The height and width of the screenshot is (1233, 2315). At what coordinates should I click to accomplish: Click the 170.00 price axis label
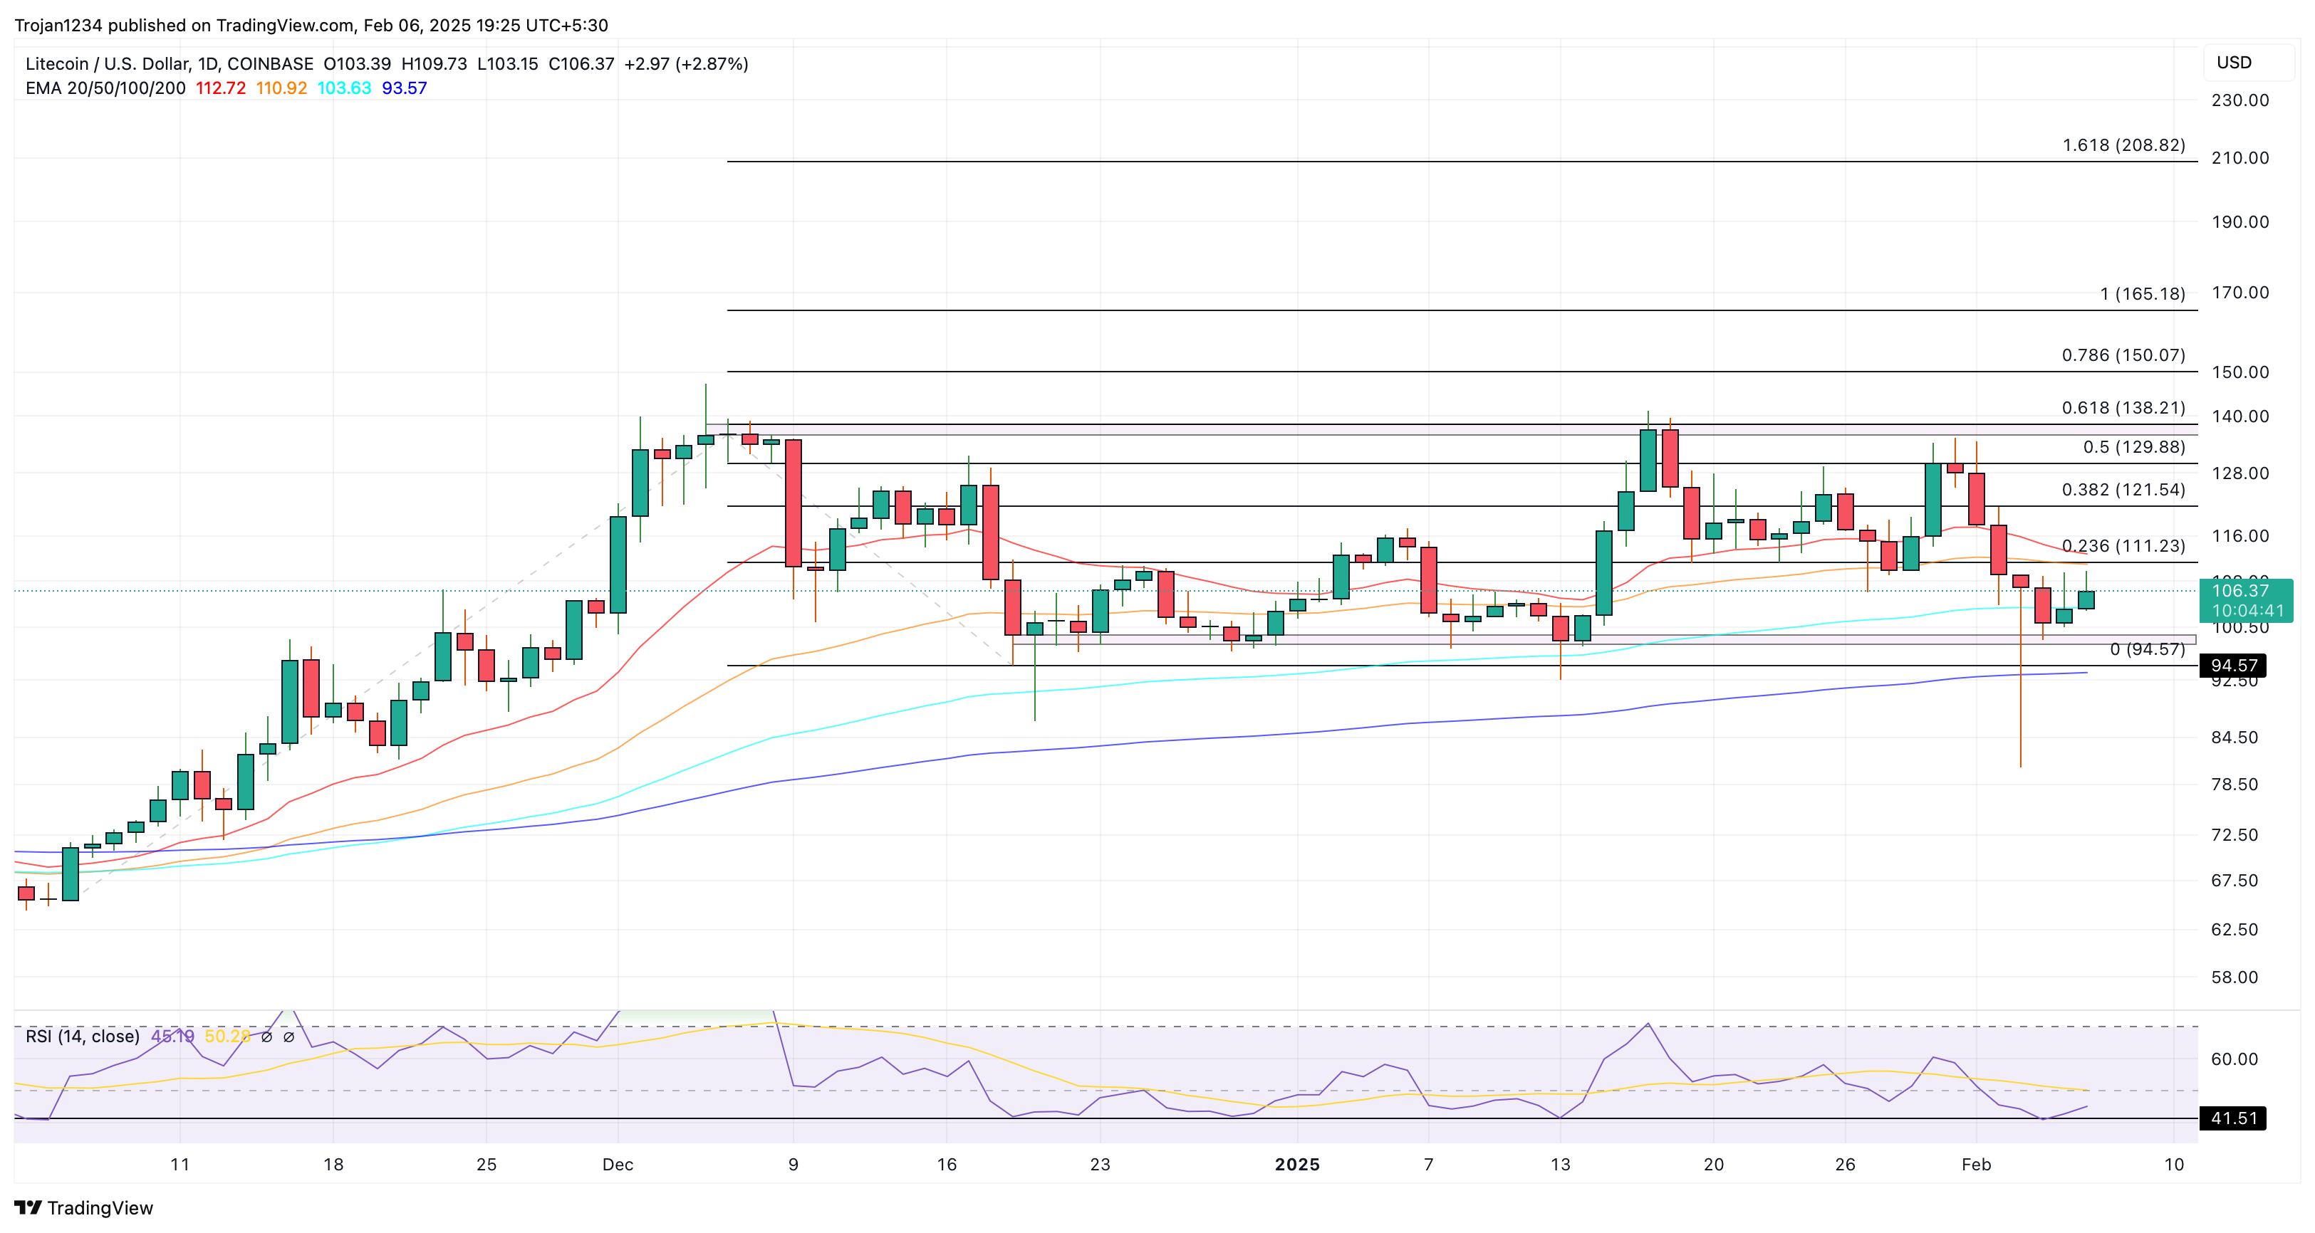coord(2240,293)
